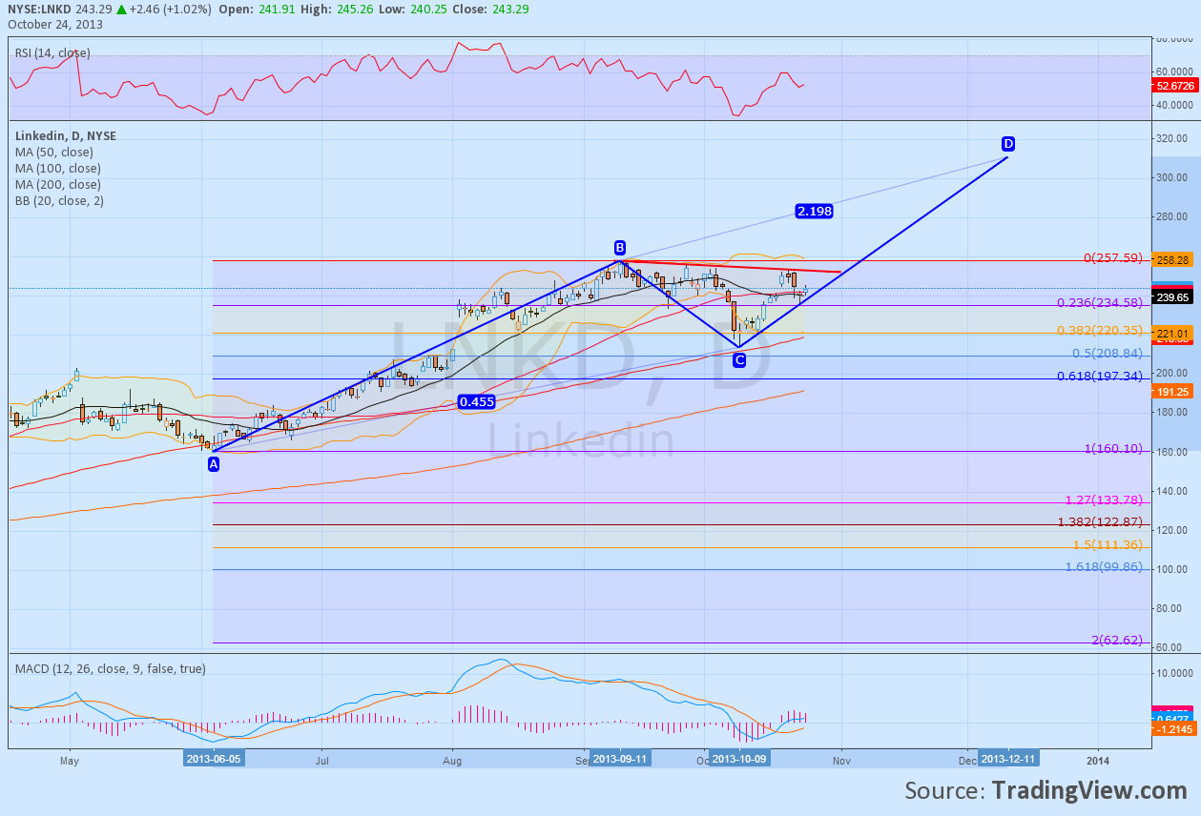Click the RSI value tag 52.6726
1201x816 pixels.
(1176, 85)
